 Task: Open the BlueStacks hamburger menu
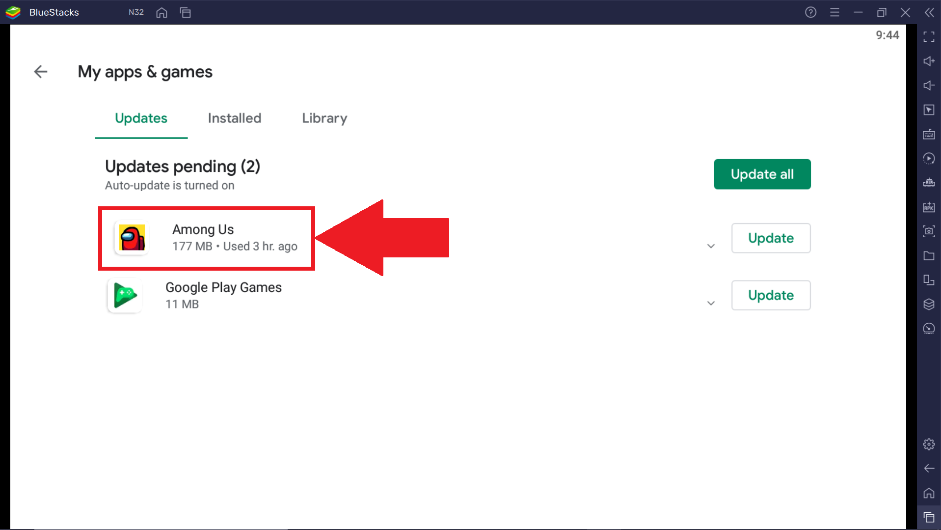tap(835, 12)
